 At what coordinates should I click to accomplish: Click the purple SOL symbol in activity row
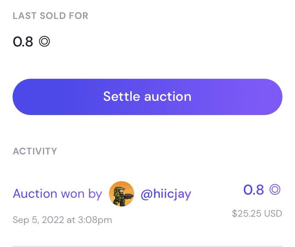pos(275,190)
